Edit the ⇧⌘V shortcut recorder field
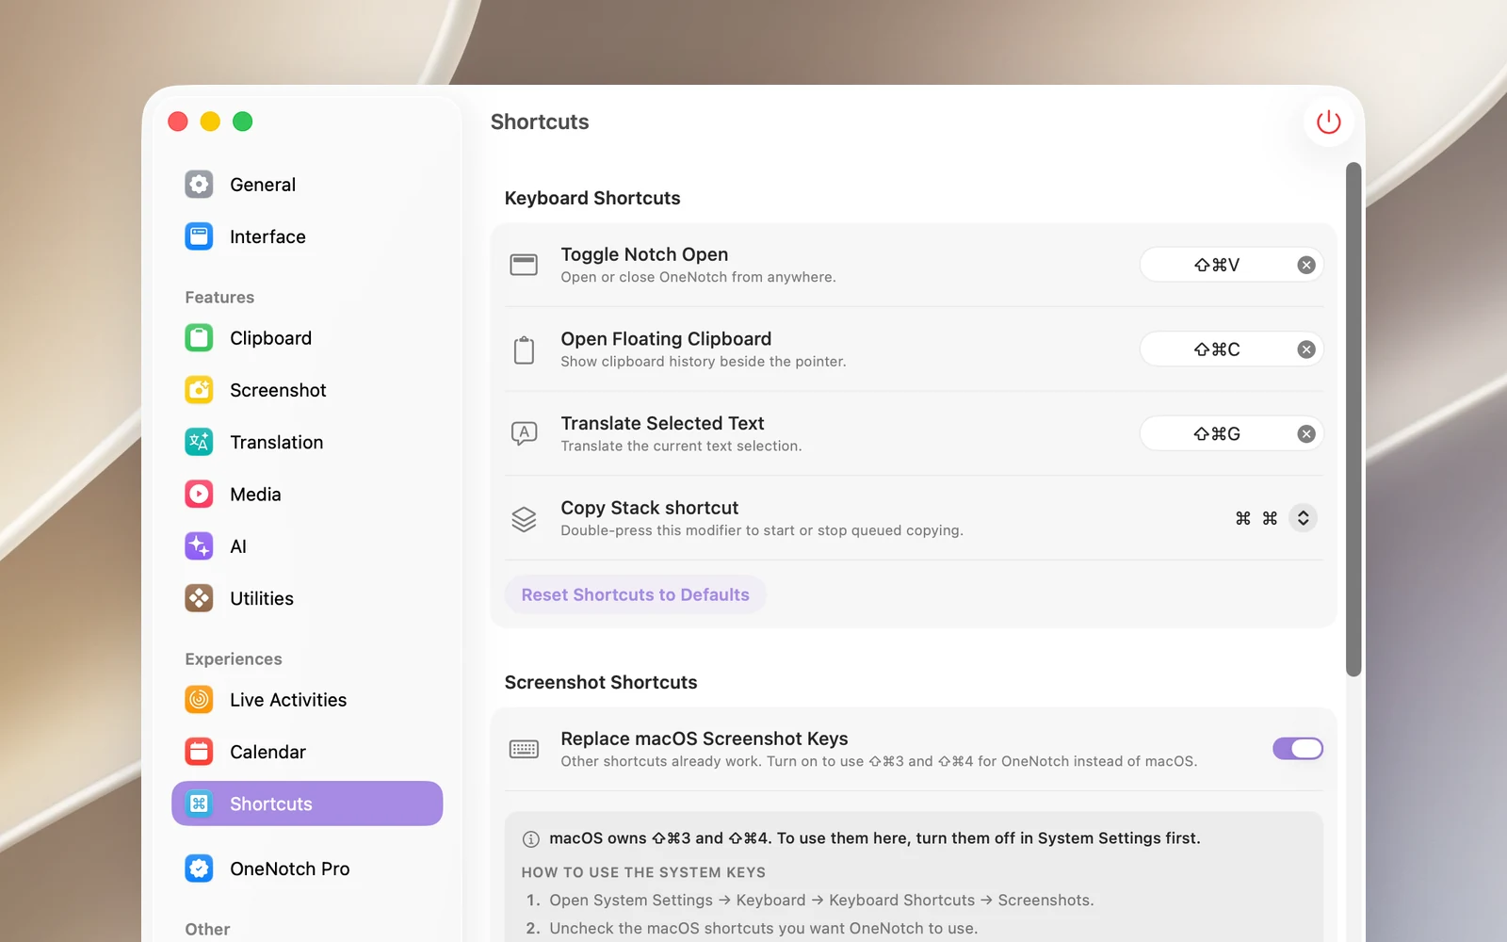 [x=1232, y=265]
